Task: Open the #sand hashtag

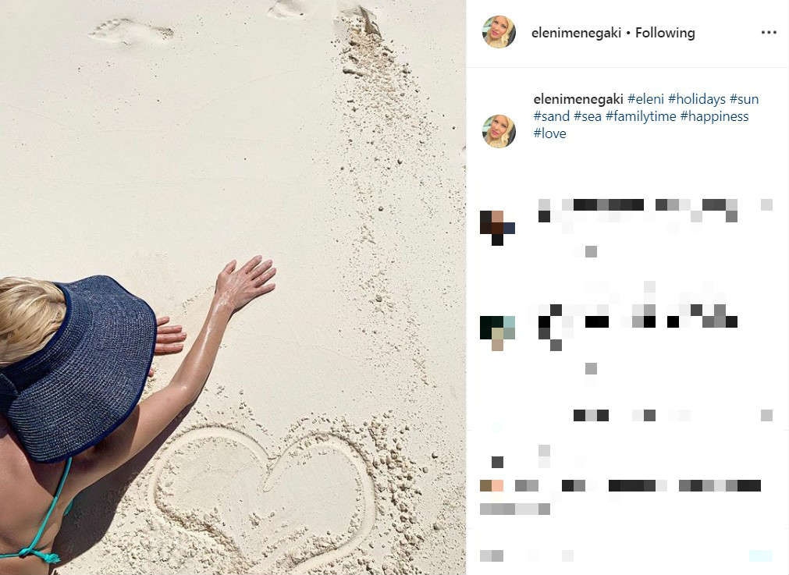Action: pyautogui.click(x=552, y=116)
